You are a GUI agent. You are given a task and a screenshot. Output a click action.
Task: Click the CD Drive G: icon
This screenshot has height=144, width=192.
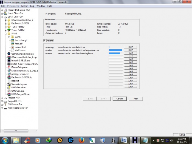tap(5, 105)
